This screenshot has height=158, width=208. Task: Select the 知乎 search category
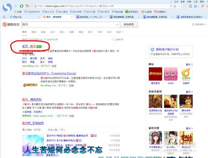53,32
